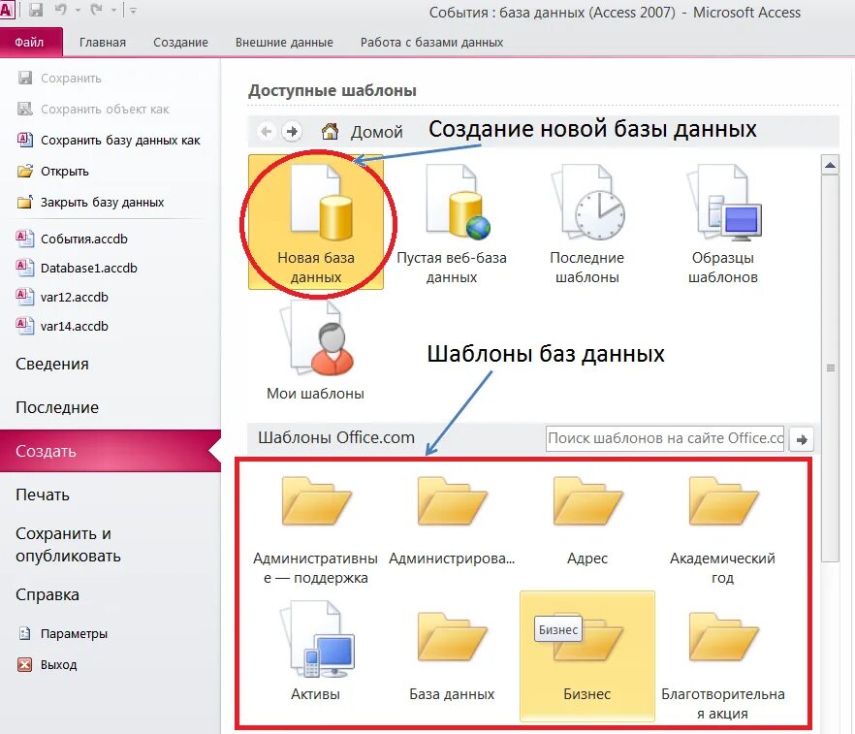Click the Redo arrow in quick access toolbar
The height and width of the screenshot is (734, 855).
pos(97,10)
